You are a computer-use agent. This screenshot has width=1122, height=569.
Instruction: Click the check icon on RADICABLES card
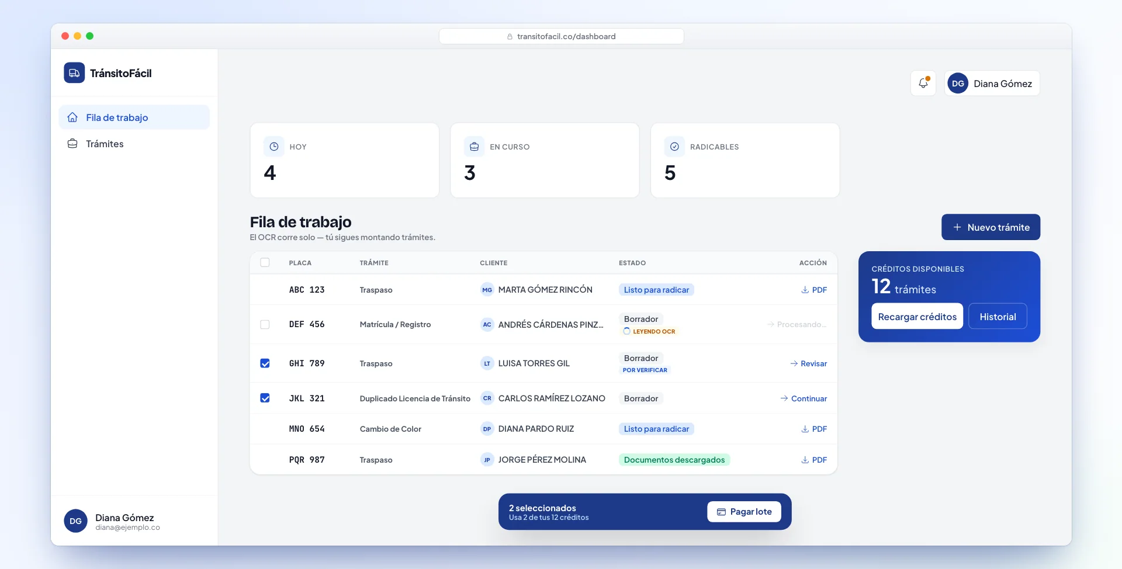coord(674,147)
